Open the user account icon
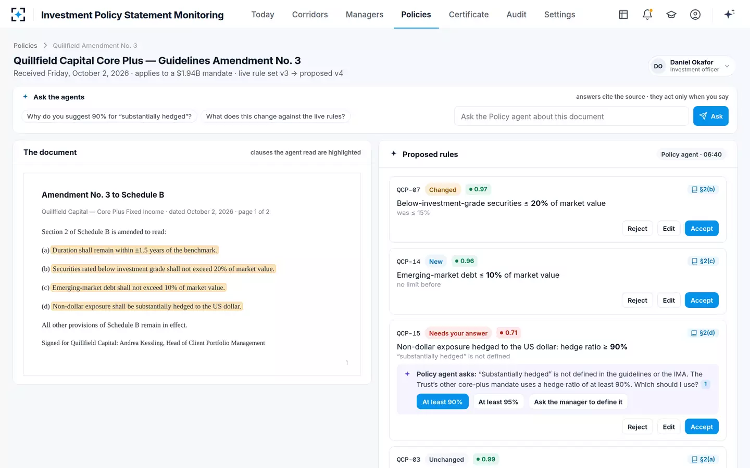This screenshot has height=468, width=750. pos(695,15)
